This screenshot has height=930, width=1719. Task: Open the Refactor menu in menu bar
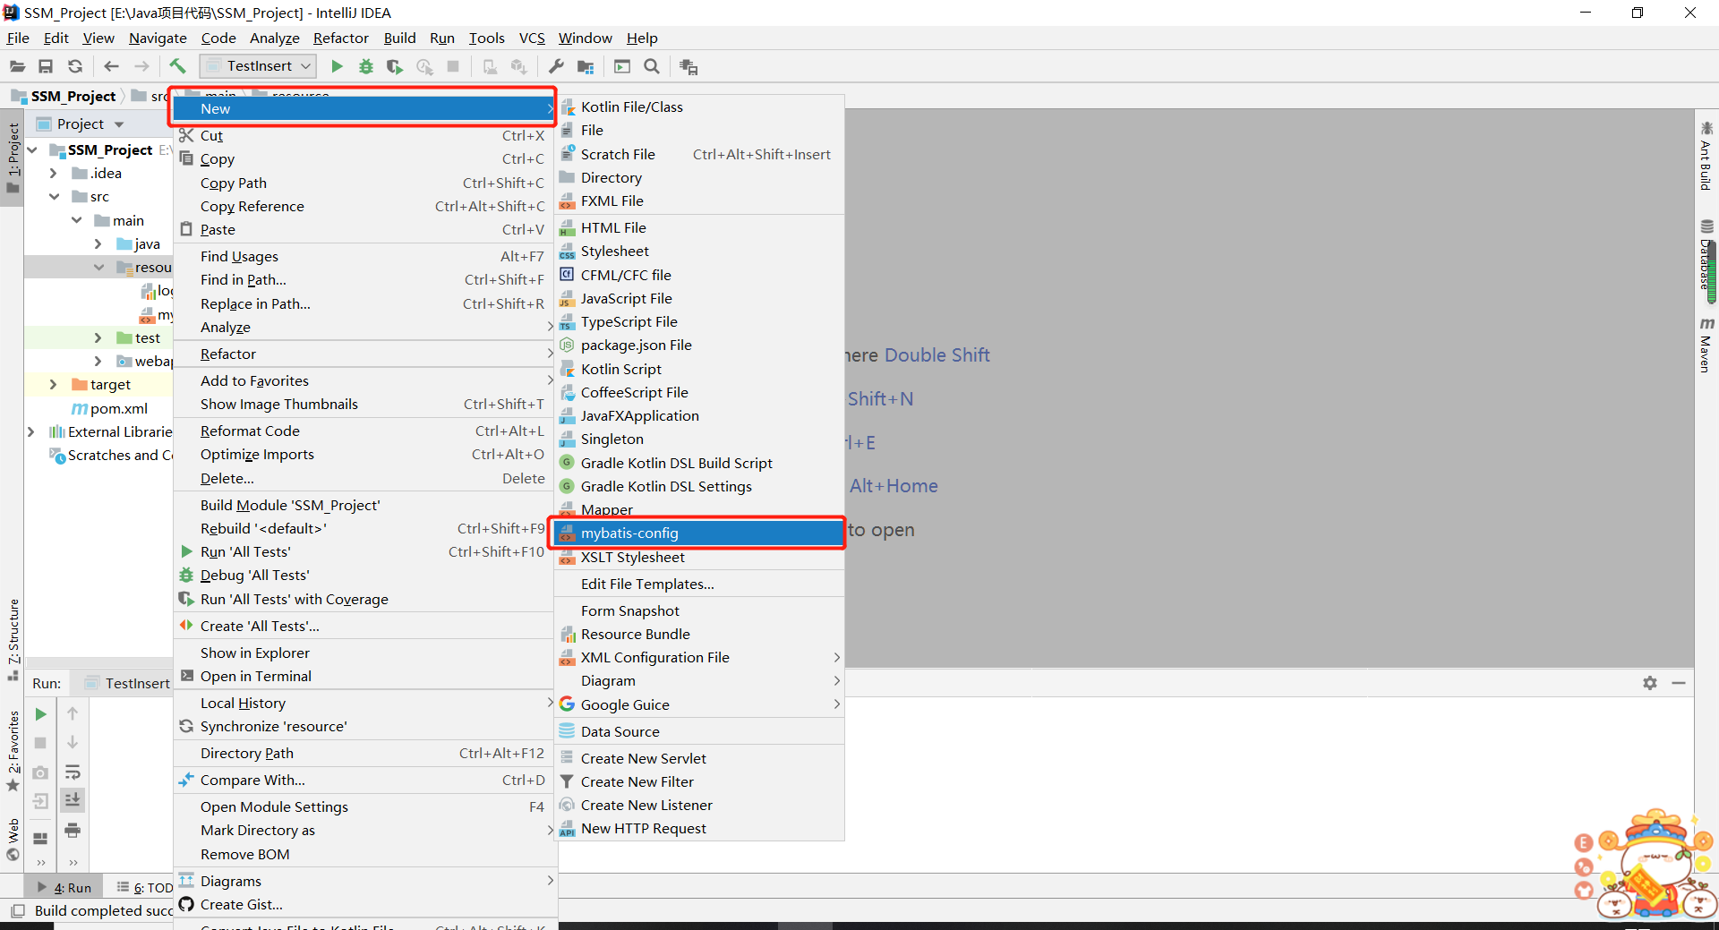click(x=340, y=38)
